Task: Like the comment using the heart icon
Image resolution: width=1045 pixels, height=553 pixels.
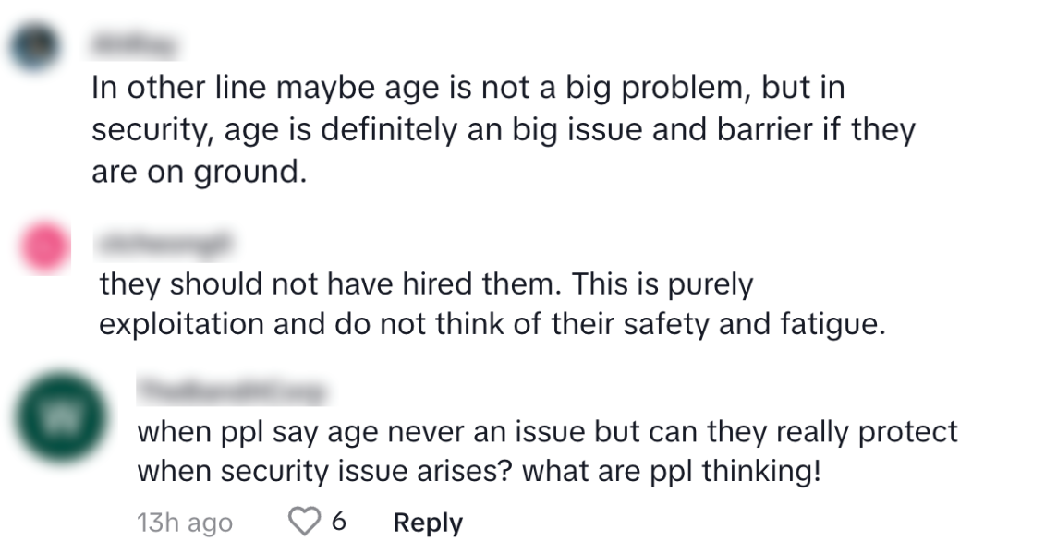Action: pos(303,523)
